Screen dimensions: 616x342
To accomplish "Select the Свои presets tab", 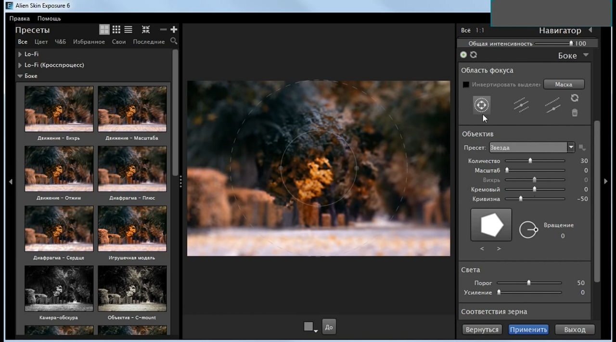I will coord(119,42).
